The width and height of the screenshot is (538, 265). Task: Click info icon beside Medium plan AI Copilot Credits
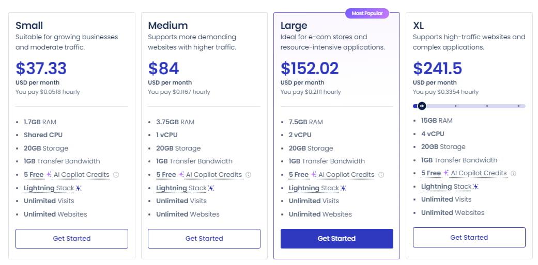click(x=249, y=175)
